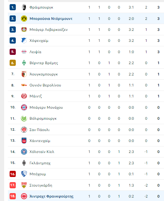Open the Άιντραχτ Φρανκφούρτης team link

coord(51,197)
